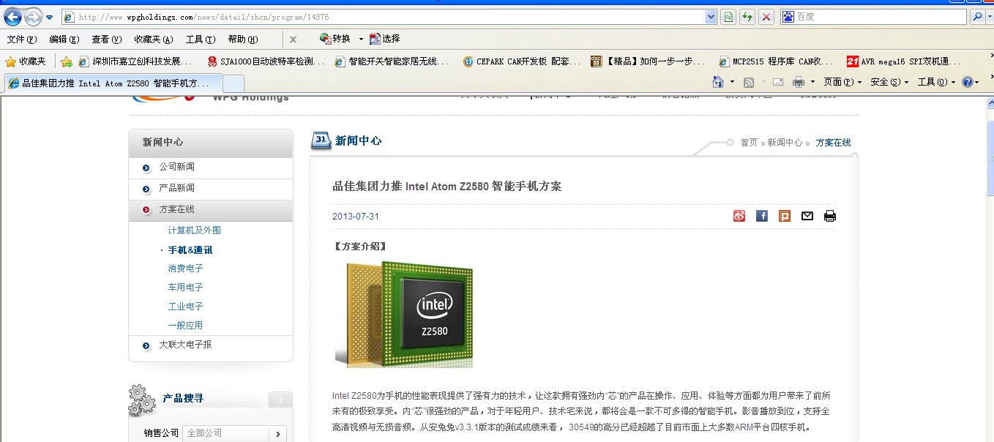Open bookmark SJA1000自动波特率检测

(266, 61)
